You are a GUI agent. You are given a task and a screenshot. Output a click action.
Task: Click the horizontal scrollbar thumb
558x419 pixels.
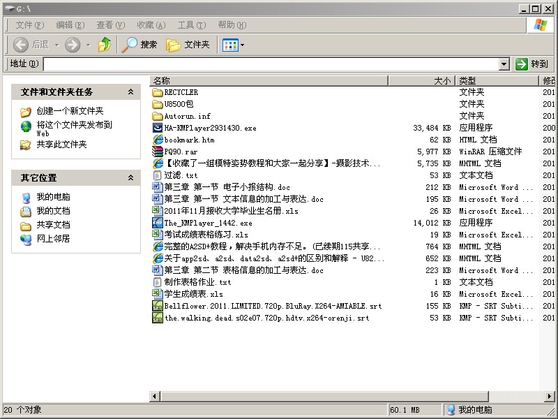pos(324,396)
